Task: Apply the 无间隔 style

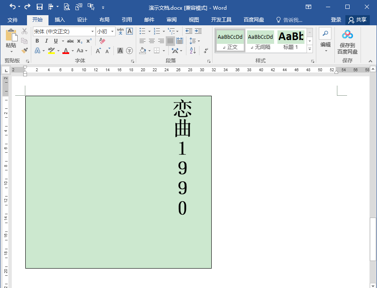Action: 260,40
